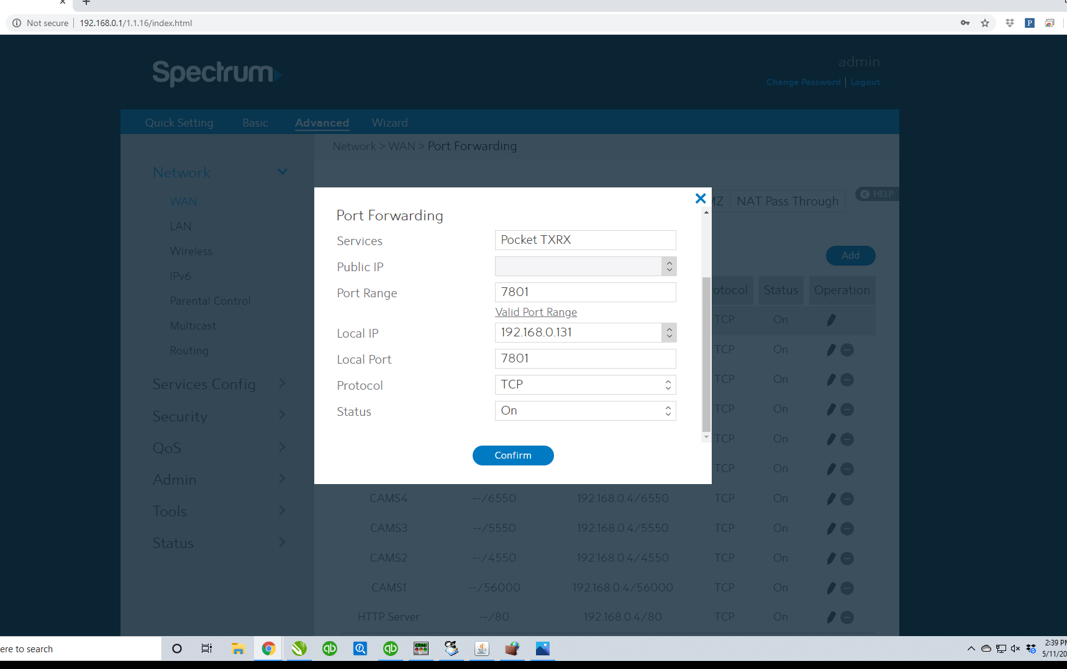This screenshot has width=1067, height=669.
Task: Switch to the Wizard tab
Action: [x=389, y=123]
